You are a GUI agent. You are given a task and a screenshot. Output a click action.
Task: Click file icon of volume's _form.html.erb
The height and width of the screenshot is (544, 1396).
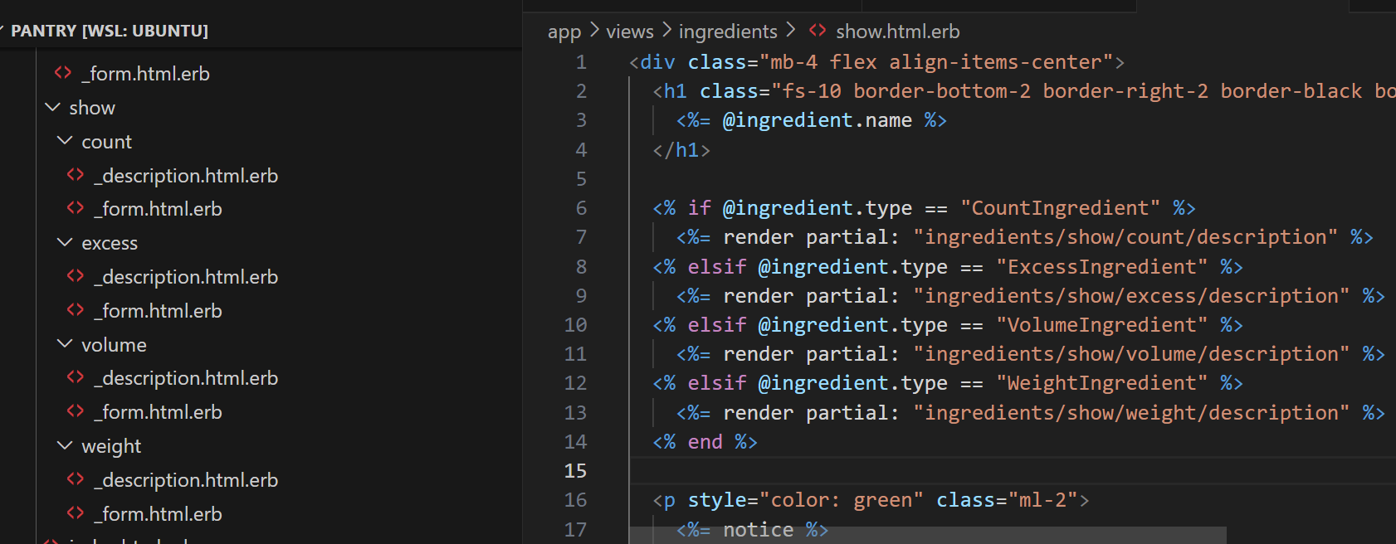[x=76, y=411]
